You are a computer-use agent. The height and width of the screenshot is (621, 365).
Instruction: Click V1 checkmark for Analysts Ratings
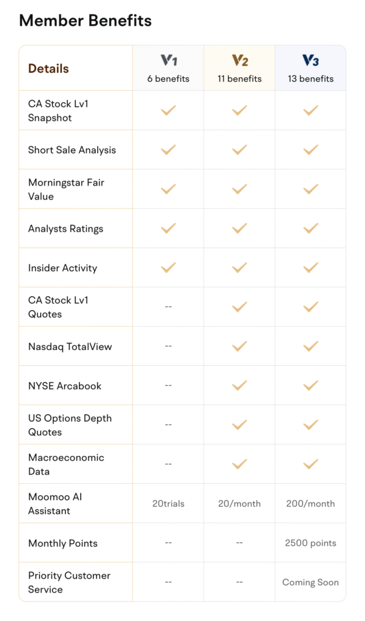pyautogui.click(x=168, y=228)
